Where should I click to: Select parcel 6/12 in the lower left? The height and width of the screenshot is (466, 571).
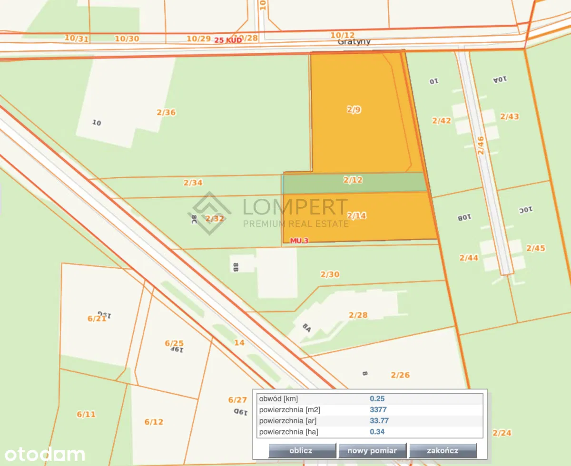(x=154, y=422)
